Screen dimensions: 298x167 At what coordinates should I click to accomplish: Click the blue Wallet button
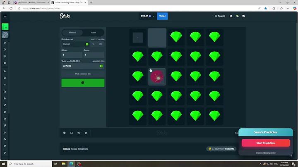pos(162,16)
